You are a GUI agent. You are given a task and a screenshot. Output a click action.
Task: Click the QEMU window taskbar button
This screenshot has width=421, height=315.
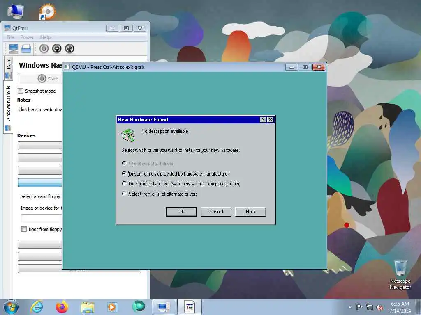[x=189, y=307]
